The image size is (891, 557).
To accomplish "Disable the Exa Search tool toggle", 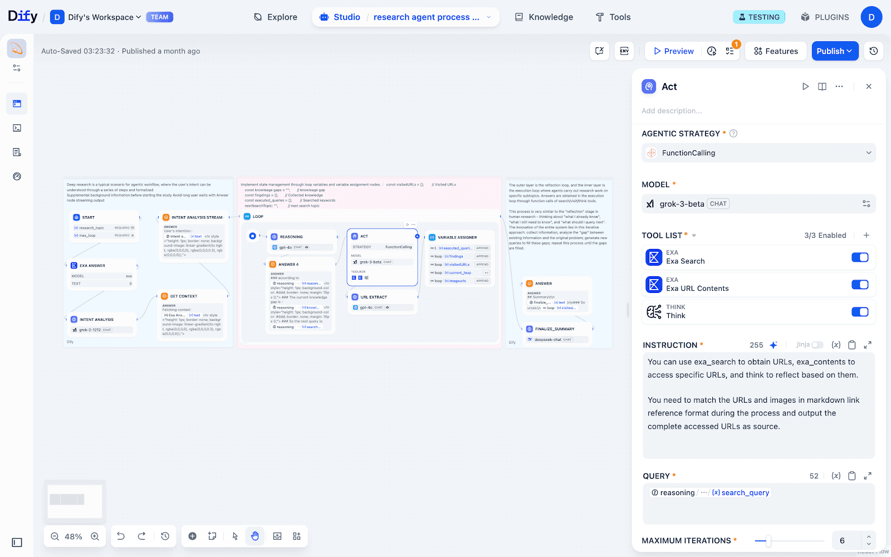I will [x=860, y=257].
